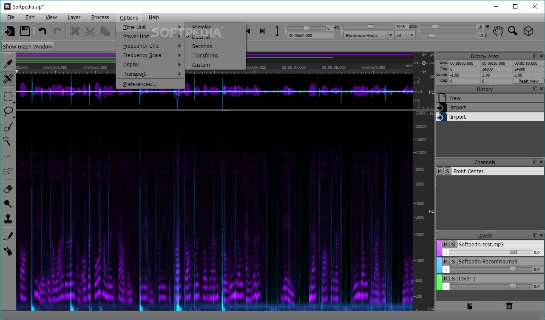Open the x4 refinement dropdown

coord(405,36)
